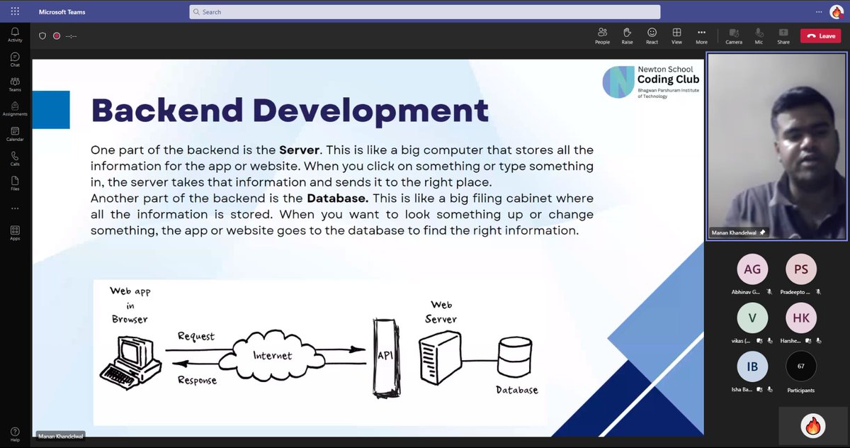Show more sidebar apps ellipsis
This screenshot has width=850, height=448.
coord(15,208)
